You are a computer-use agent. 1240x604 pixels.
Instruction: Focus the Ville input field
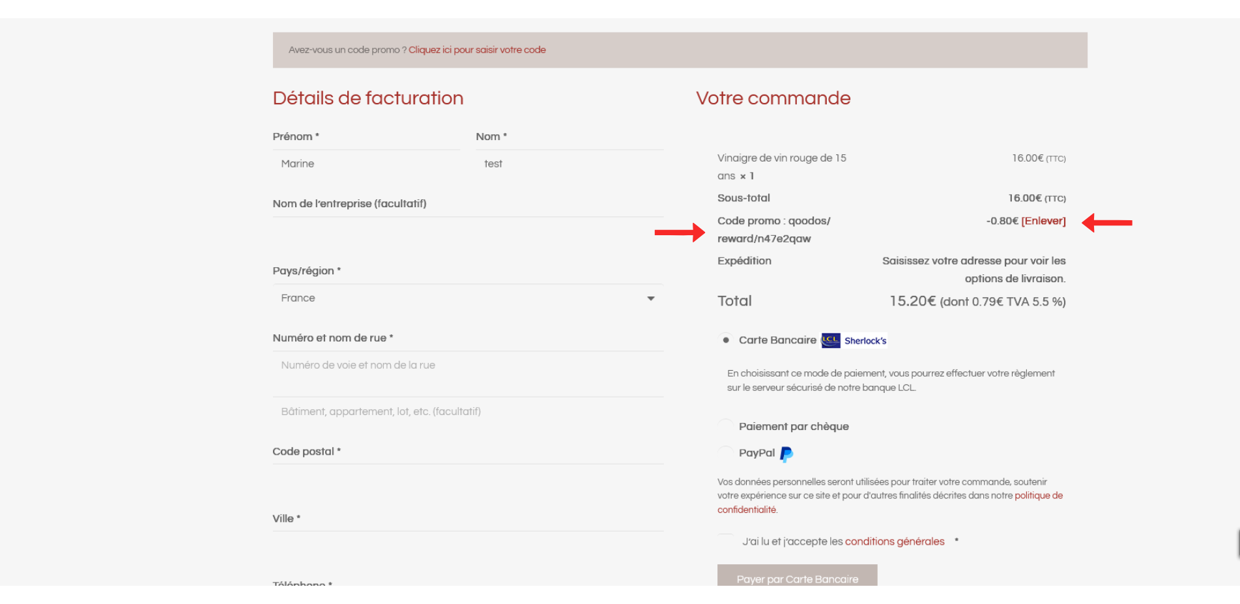coord(467,546)
